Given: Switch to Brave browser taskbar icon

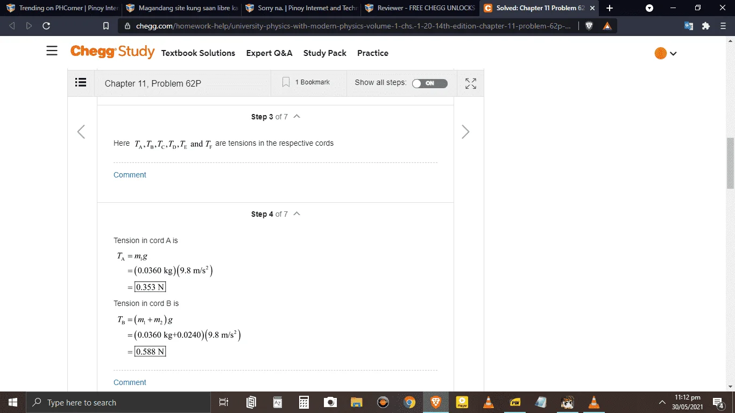Looking at the screenshot, I should [436, 402].
